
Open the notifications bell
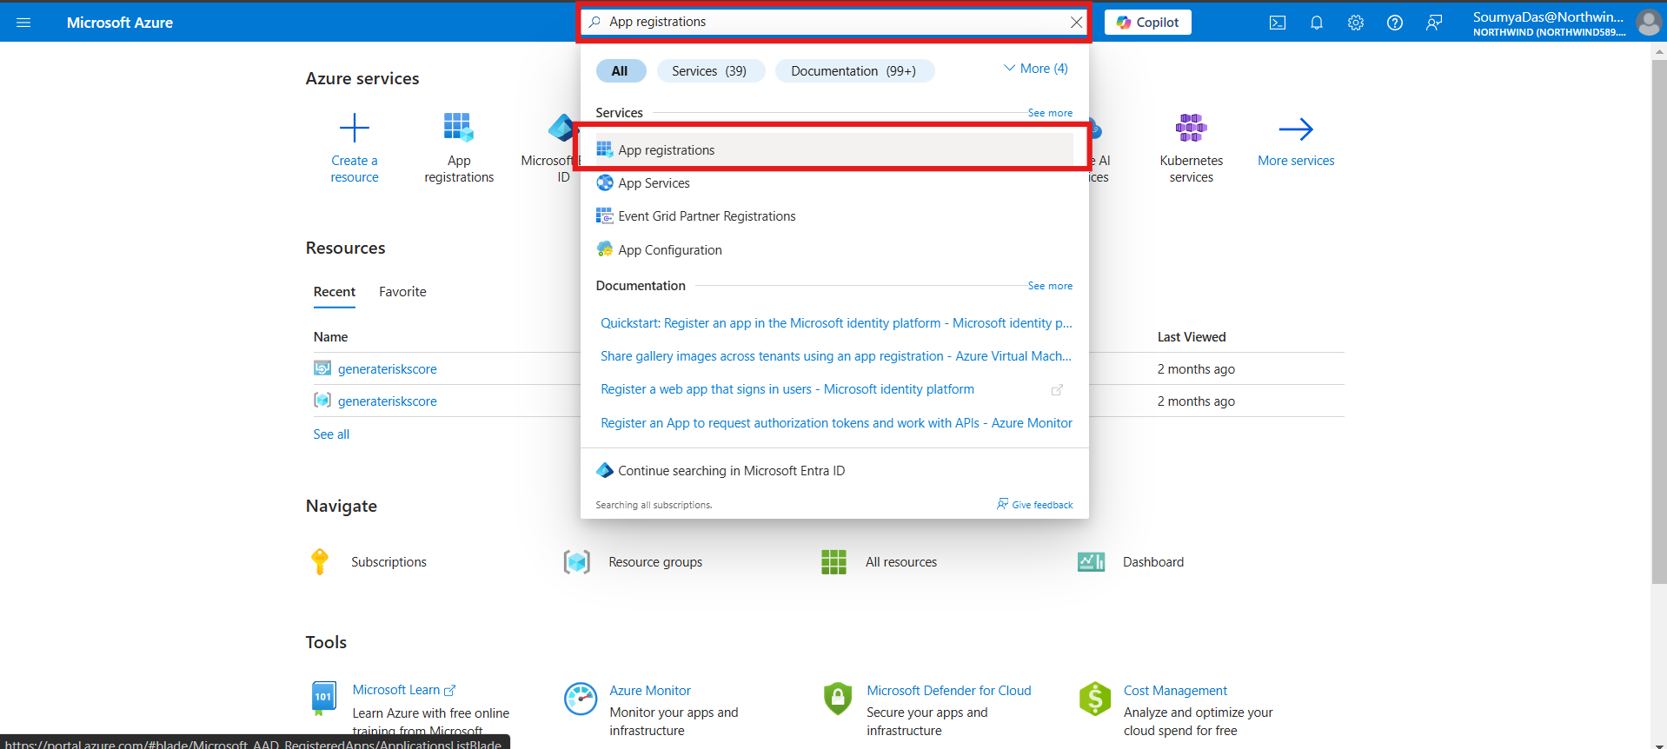pyautogui.click(x=1316, y=23)
